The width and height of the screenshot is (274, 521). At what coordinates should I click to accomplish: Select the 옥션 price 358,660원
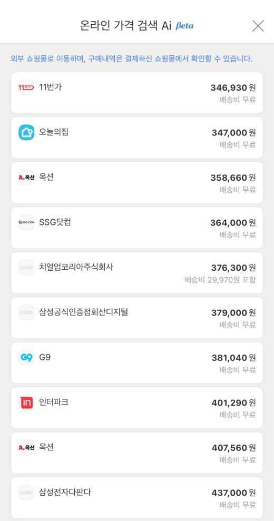pyautogui.click(x=233, y=178)
